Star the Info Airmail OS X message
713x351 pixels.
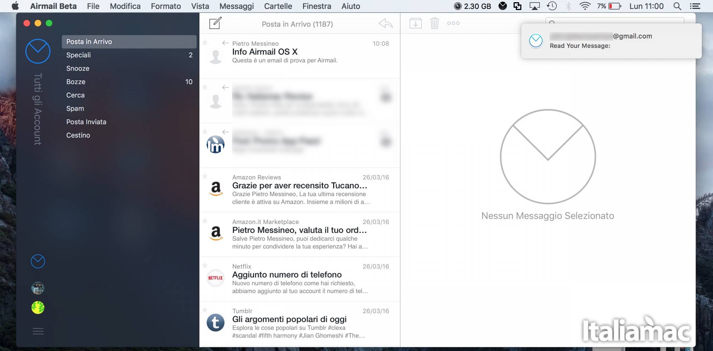(205, 43)
